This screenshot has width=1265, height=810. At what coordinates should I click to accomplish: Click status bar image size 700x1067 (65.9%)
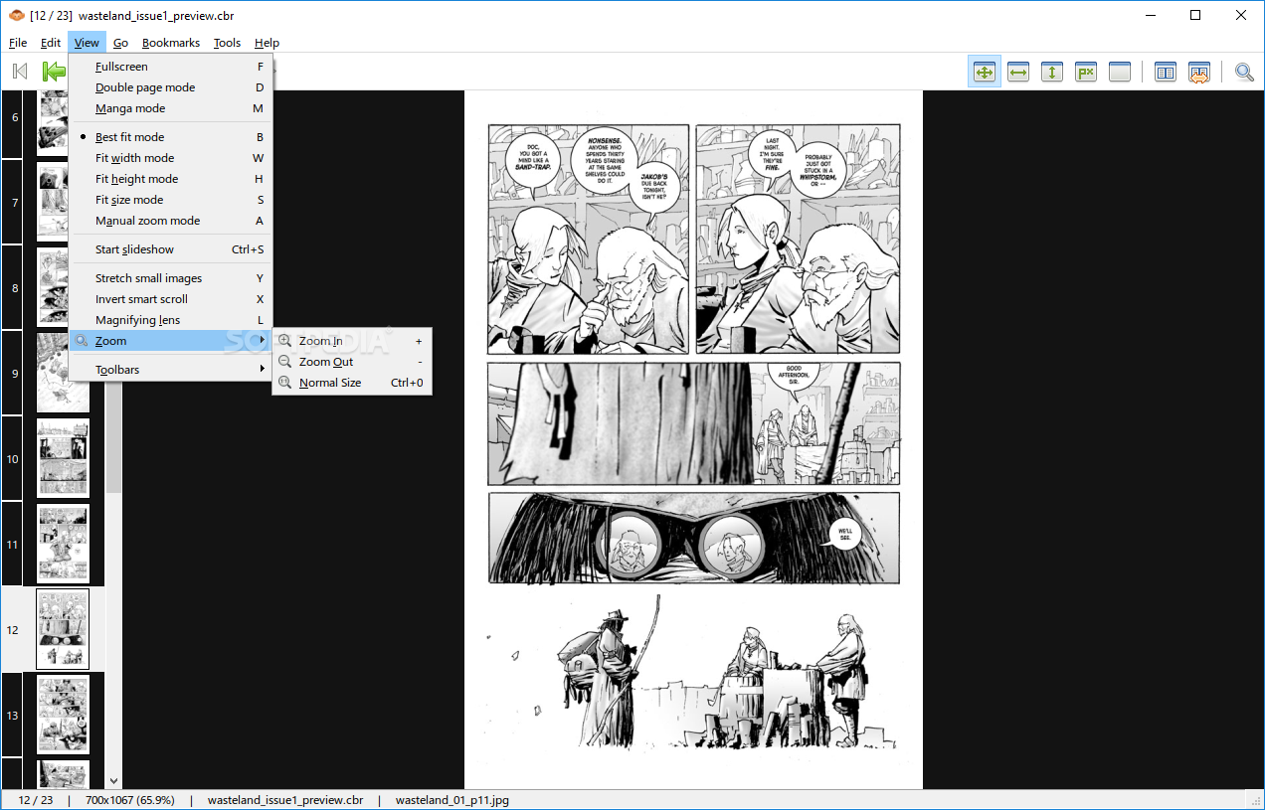(129, 800)
